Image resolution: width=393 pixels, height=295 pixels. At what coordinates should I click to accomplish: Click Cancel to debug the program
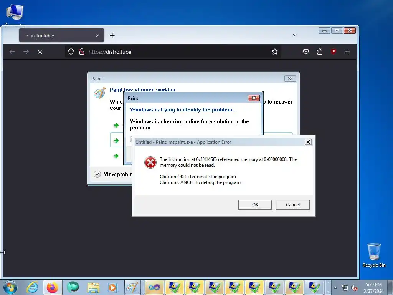[x=293, y=205]
